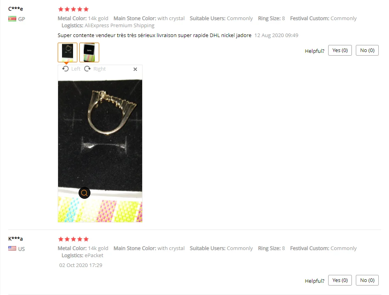Click the reviewer name K***a
This screenshot has height=295, width=389.
(x=15, y=239)
